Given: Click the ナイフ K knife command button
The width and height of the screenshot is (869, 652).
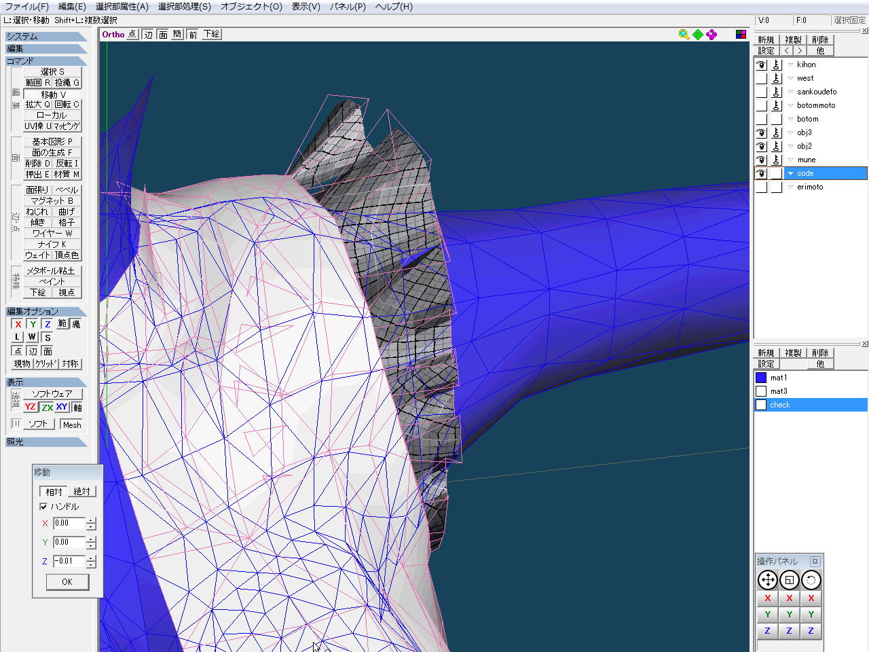Looking at the screenshot, I should tap(52, 244).
